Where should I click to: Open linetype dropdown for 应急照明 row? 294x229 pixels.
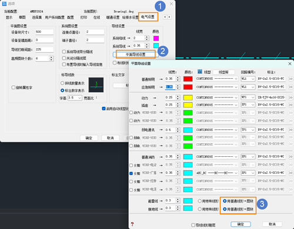tap(217, 87)
